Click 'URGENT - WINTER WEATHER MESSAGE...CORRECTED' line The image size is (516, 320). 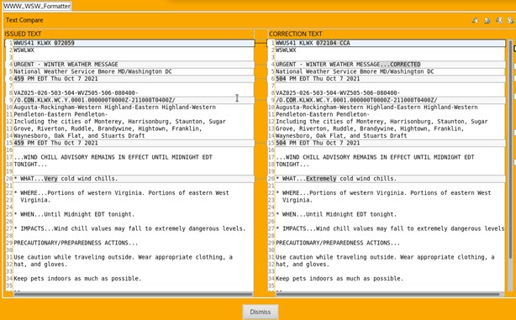(348, 64)
